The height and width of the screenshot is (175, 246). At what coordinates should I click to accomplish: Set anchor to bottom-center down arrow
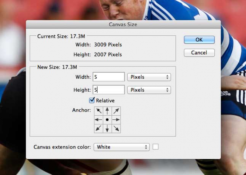107,129
